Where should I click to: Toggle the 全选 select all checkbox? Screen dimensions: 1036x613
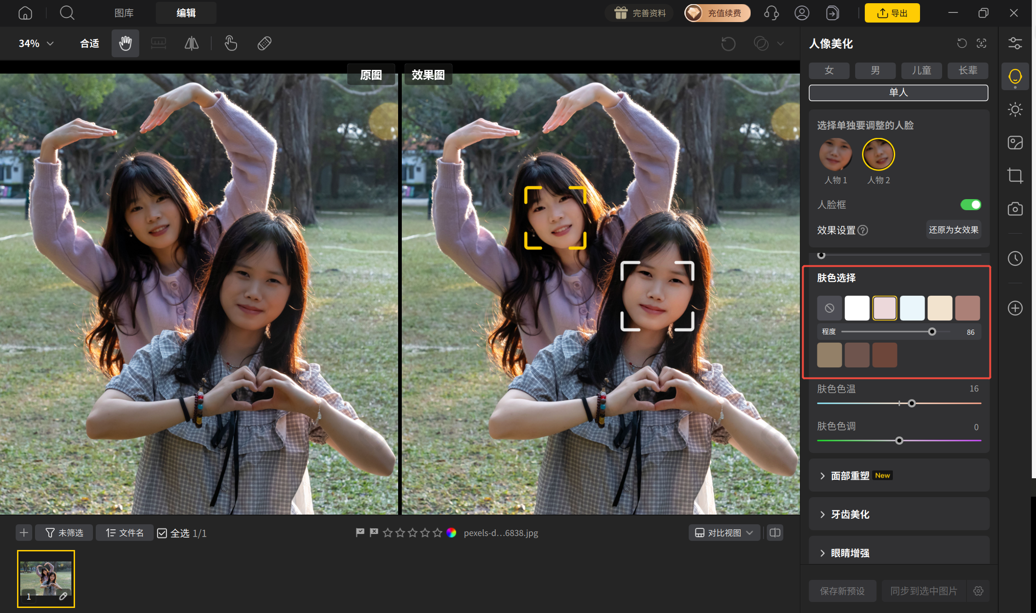click(x=162, y=533)
